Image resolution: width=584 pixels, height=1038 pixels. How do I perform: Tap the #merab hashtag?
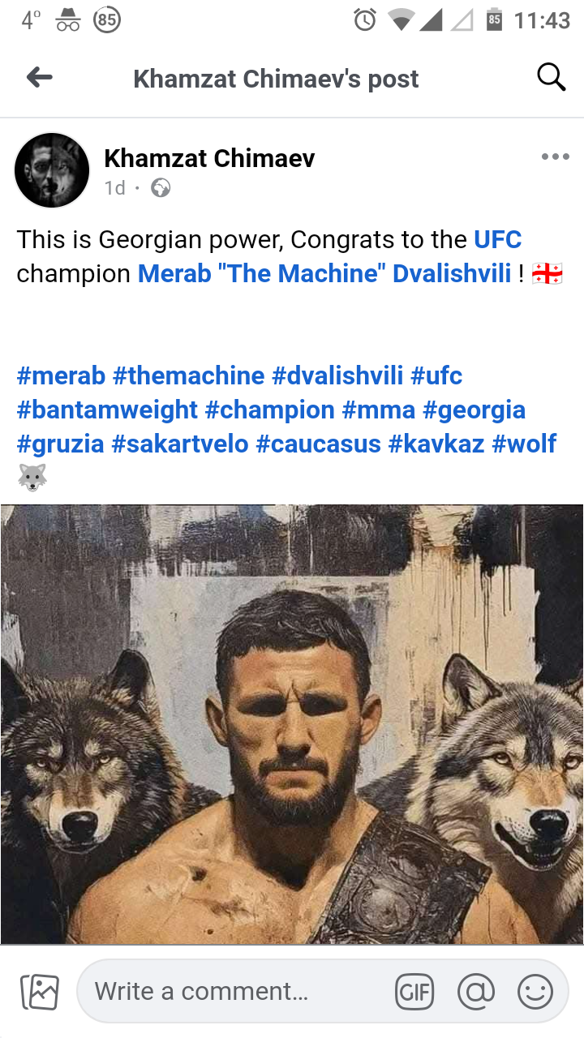pyautogui.click(x=61, y=375)
